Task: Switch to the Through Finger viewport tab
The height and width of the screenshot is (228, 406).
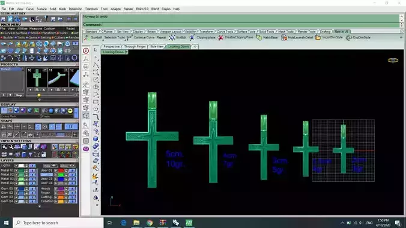Action: [x=135, y=47]
